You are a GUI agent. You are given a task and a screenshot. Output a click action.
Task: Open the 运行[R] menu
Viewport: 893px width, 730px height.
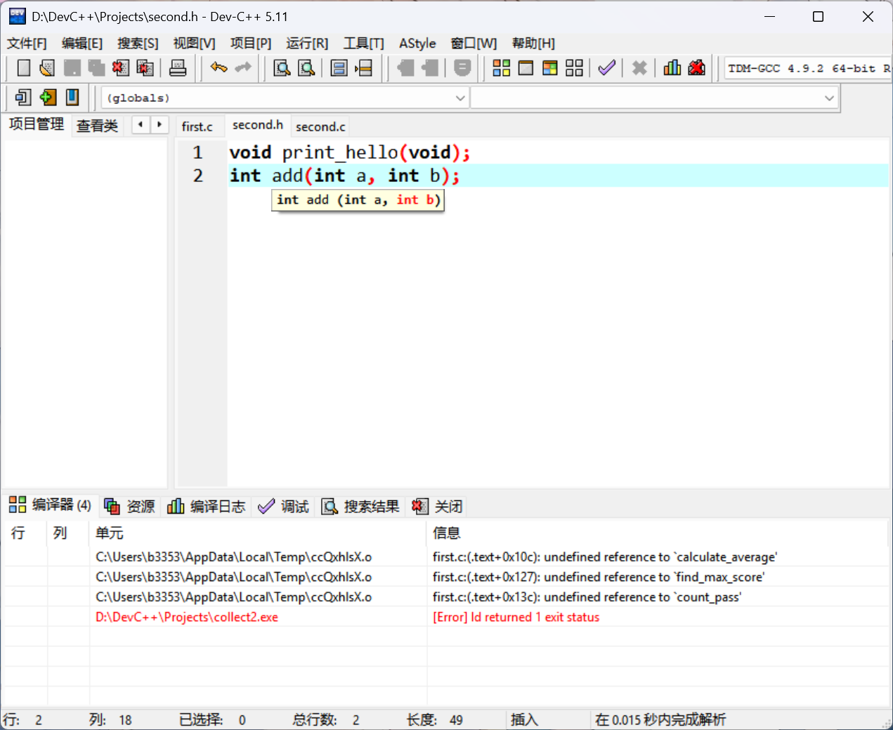[x=307, y=44]
